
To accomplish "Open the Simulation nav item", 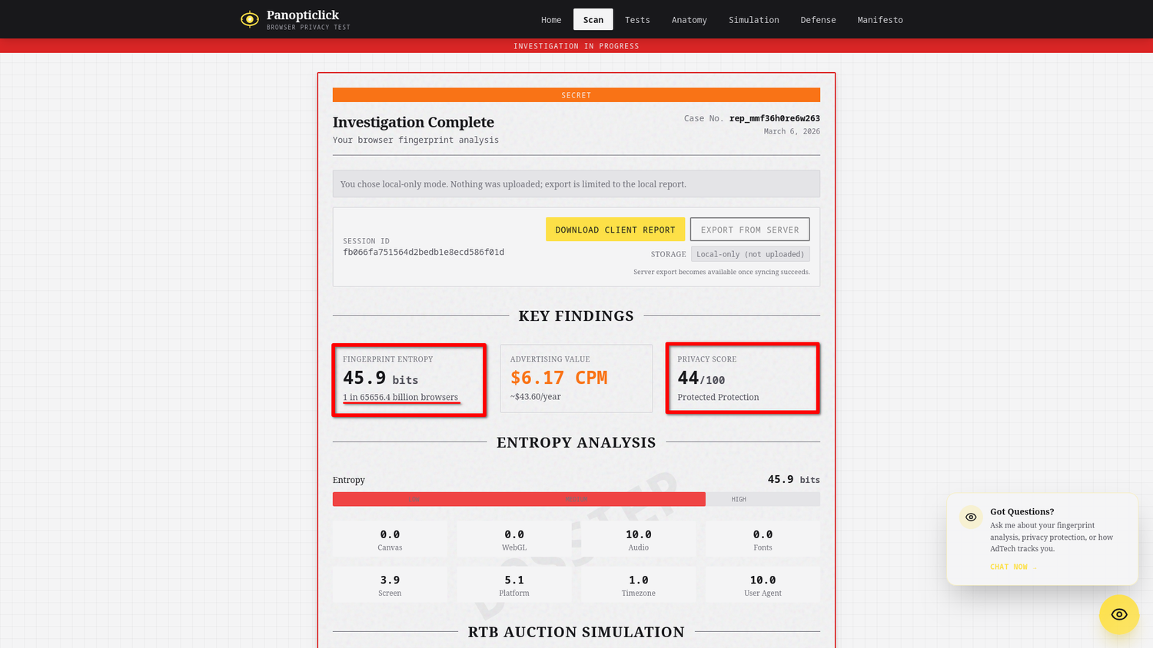I will [754, 19].
